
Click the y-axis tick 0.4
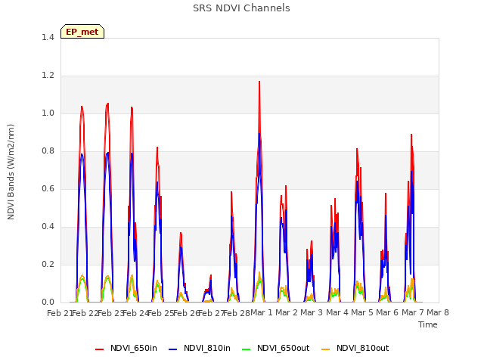pyautogui.click(x=48, y=227)
